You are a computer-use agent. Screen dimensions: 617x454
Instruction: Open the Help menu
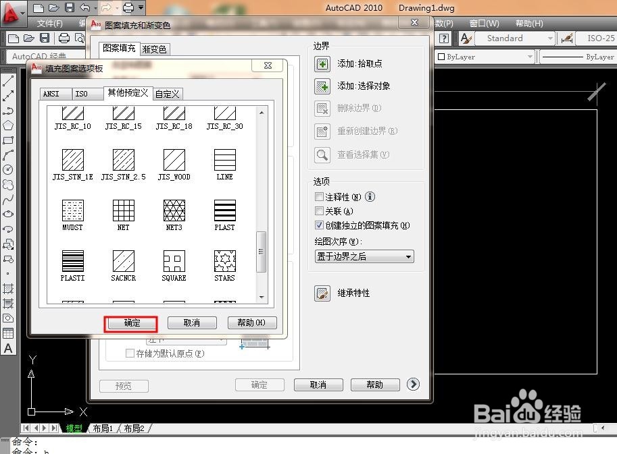click(529, 24)
